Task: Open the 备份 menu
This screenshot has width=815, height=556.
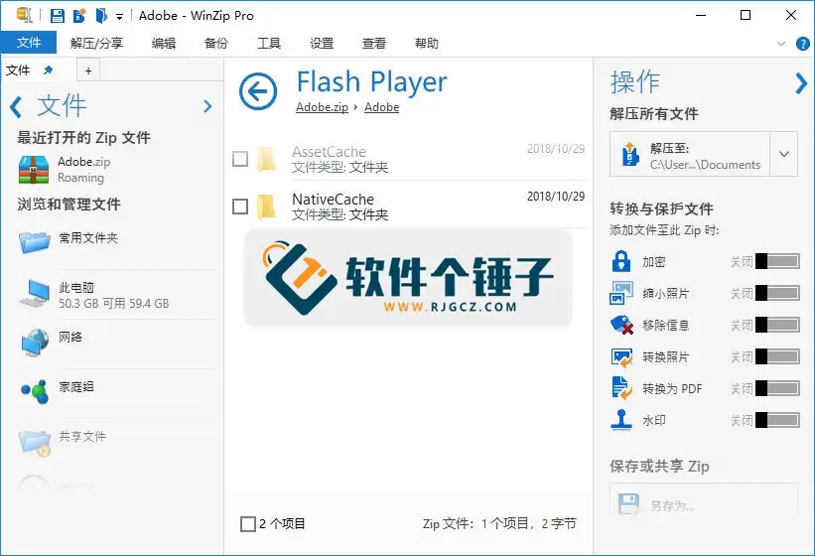Action: [x=216, y=43]
